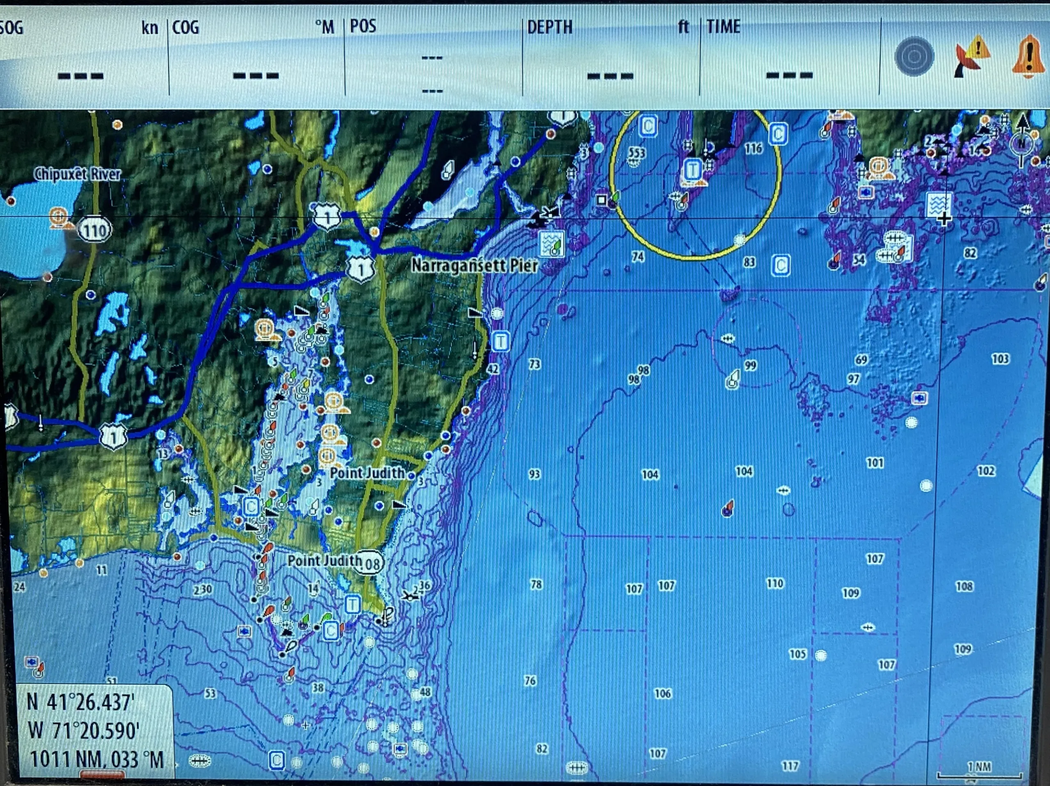Select the current C icon next to 83 sounding
This screenshot has width=1050, height=786.
781,265
